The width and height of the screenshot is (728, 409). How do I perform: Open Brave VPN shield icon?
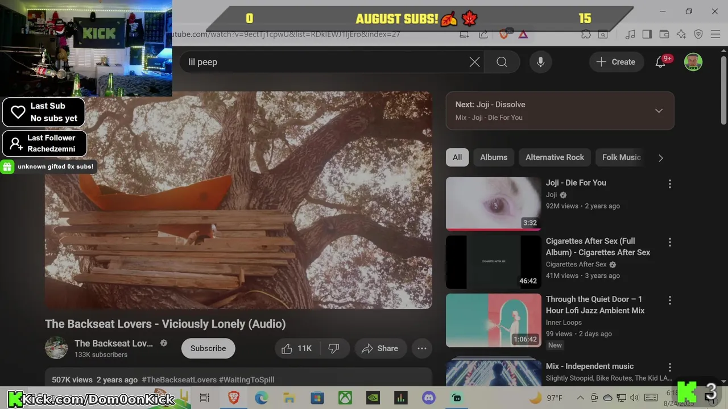point(698,34)
